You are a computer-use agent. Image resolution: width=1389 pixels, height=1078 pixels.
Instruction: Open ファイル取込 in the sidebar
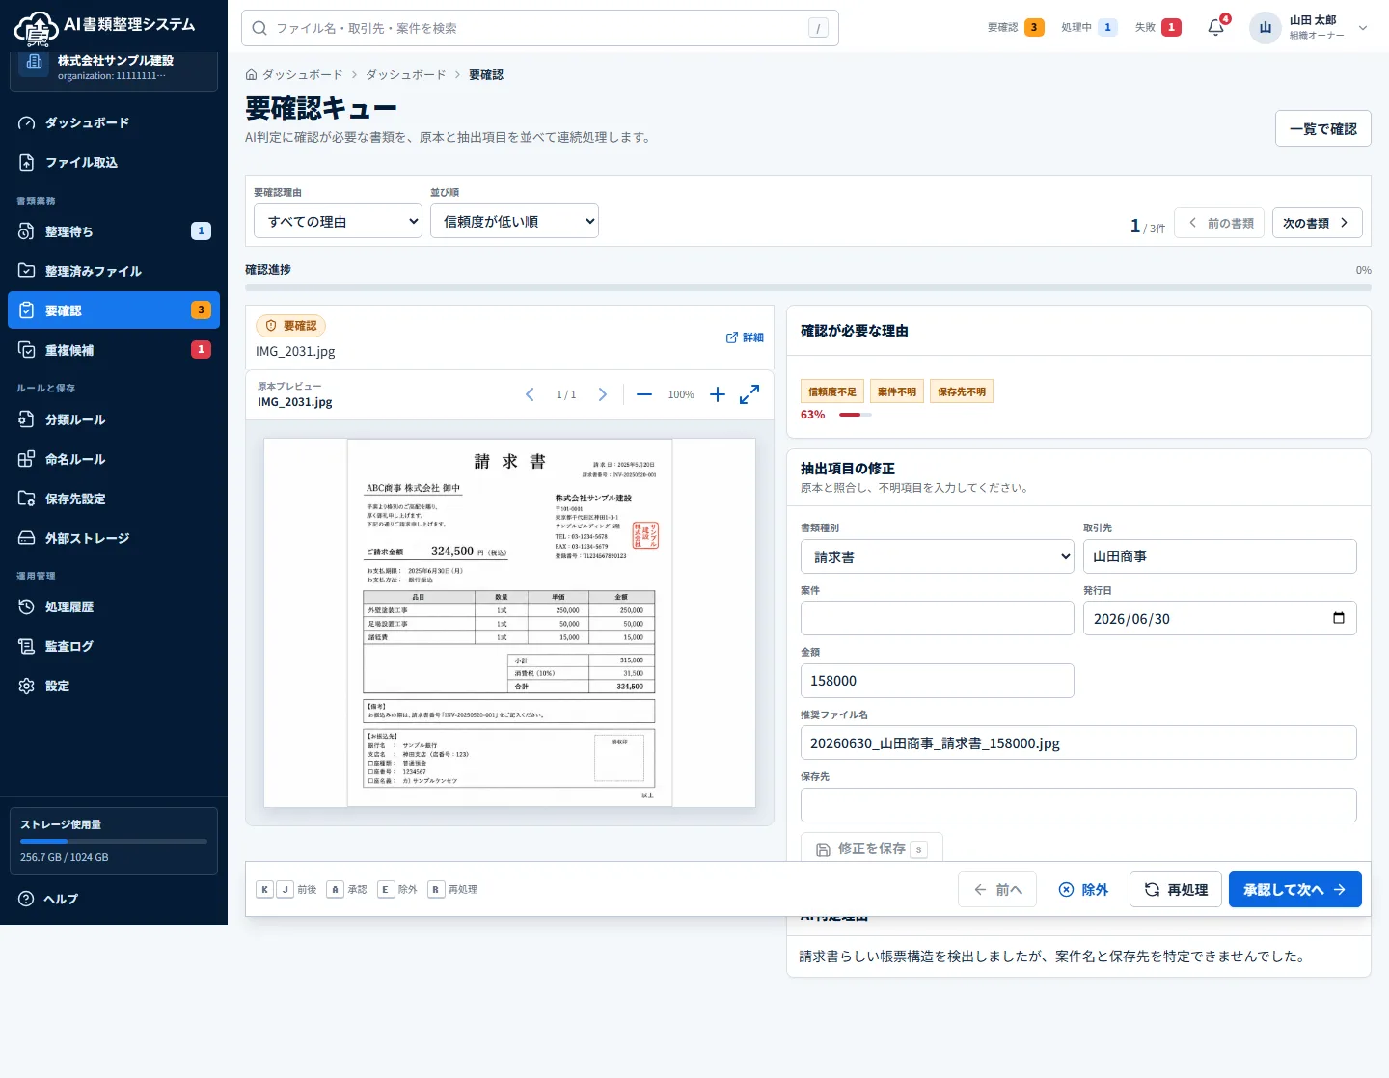[x=114, y=162]
